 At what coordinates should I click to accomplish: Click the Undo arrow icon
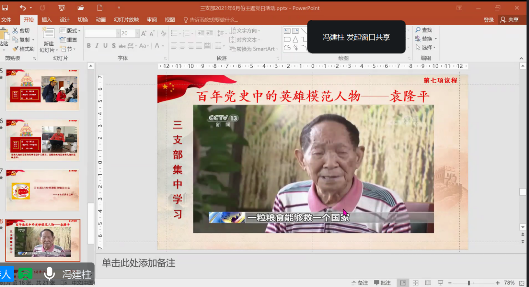click(x=23, y=8)
